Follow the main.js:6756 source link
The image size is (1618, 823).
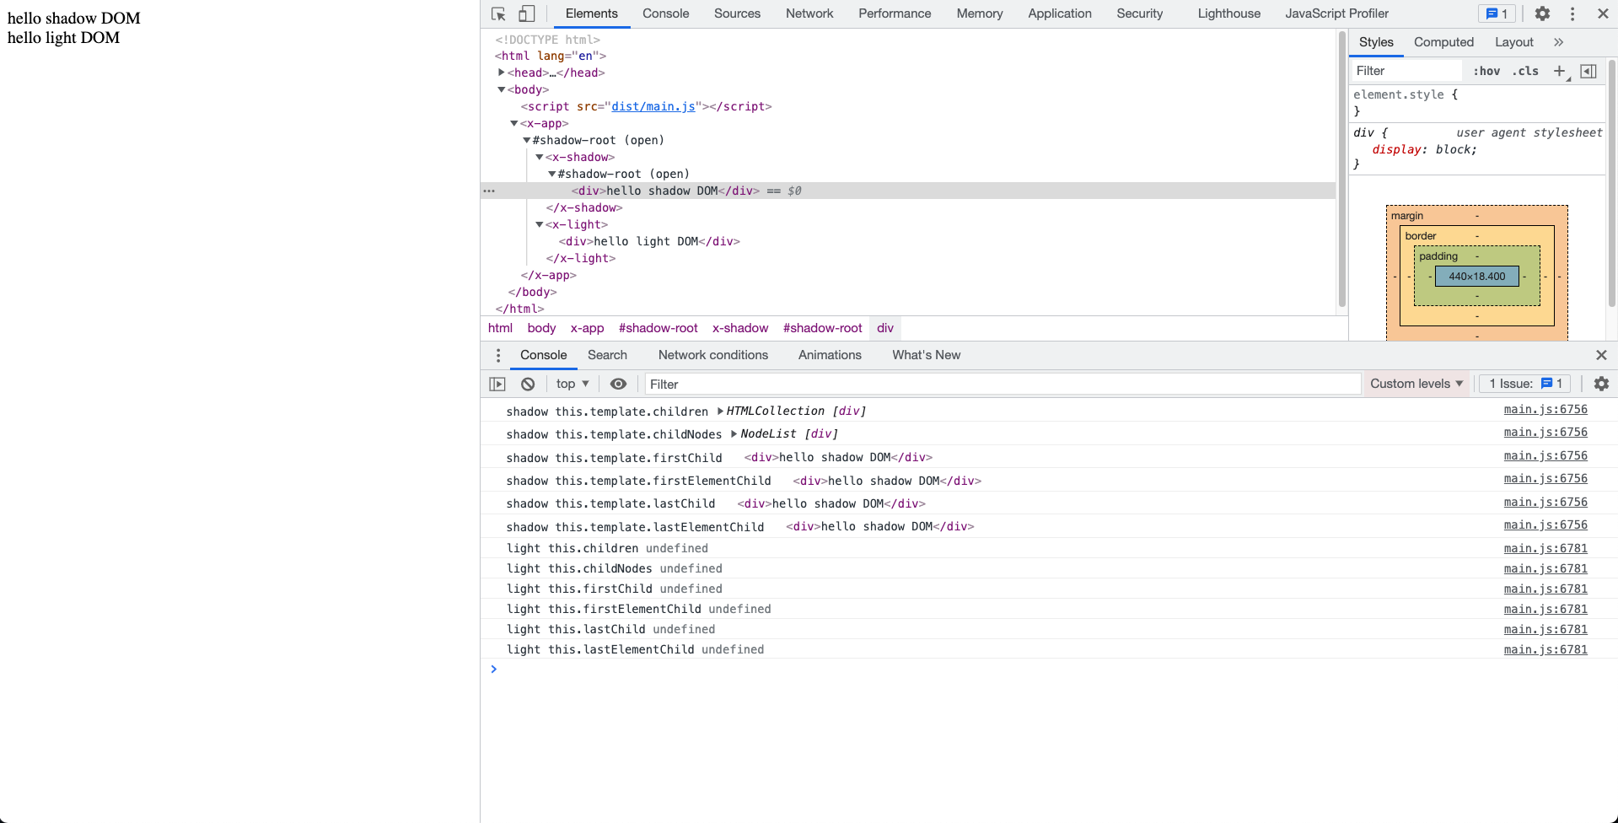pyautogui.click(x=1545, y=410)
